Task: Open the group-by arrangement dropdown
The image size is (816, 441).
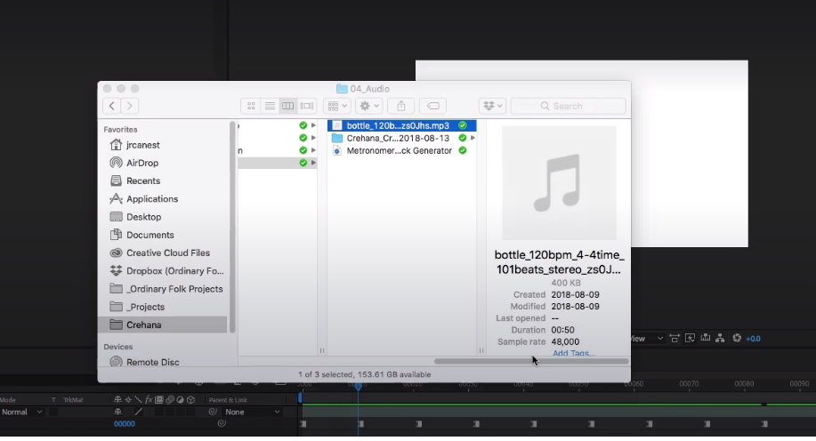Action: 336,106
